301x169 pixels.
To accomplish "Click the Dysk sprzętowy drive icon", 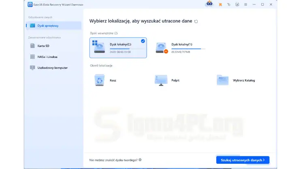I will [32, 25].
